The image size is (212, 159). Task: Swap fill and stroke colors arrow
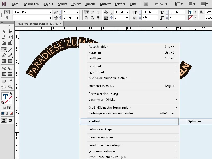[x=11, y=94]
